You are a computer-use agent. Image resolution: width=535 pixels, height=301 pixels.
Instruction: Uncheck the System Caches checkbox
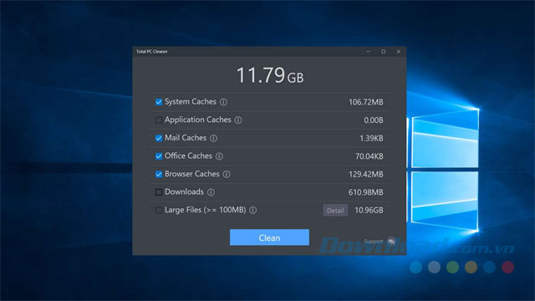pyautogui.click(x=159, y=102)
